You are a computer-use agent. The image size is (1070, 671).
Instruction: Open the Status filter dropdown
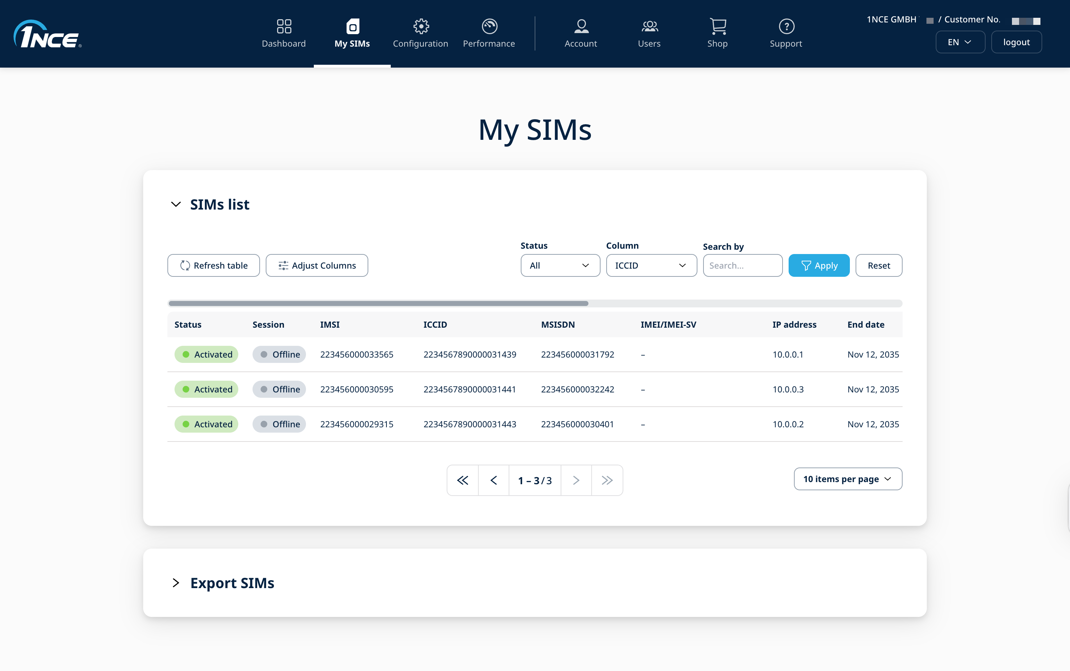[x=560, y=265]
